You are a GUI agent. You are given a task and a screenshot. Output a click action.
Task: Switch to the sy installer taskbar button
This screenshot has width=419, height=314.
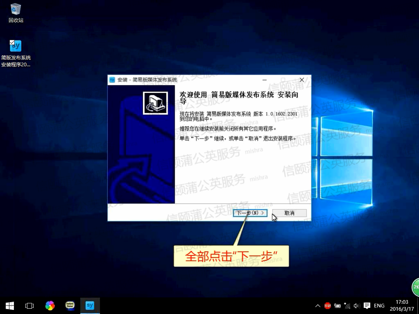pyautogui.click(x=90, y=305)
